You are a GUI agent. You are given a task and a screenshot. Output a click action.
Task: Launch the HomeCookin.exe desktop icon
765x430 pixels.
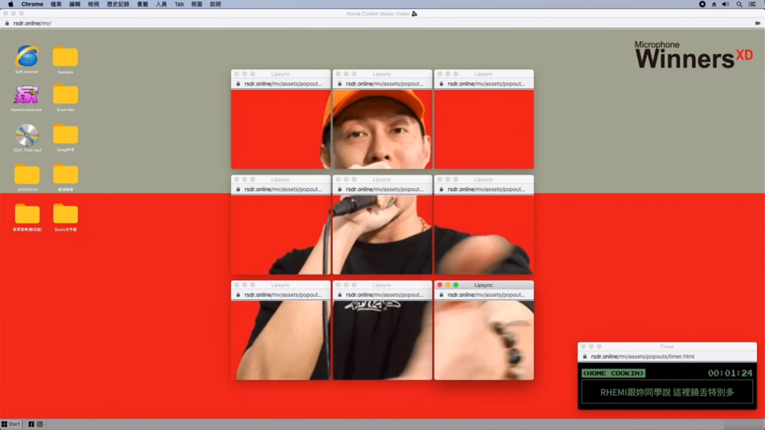[x=27, y=95]
